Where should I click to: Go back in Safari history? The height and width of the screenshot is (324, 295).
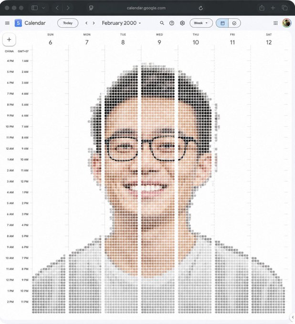[x=57, y=8]
